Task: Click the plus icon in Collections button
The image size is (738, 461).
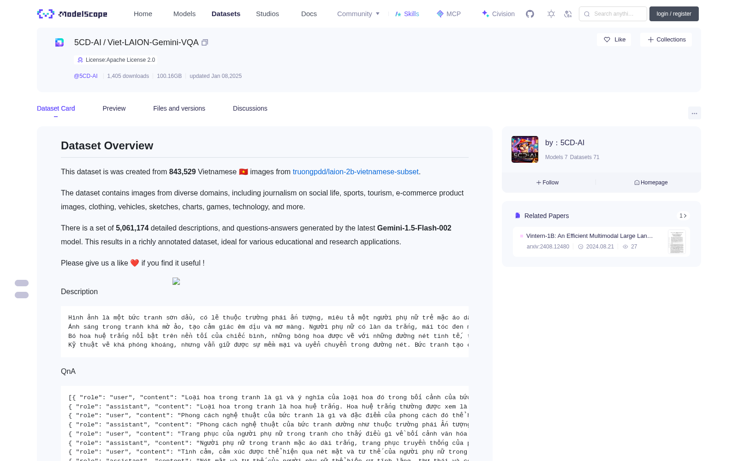Action: click(x=651, y=40)
